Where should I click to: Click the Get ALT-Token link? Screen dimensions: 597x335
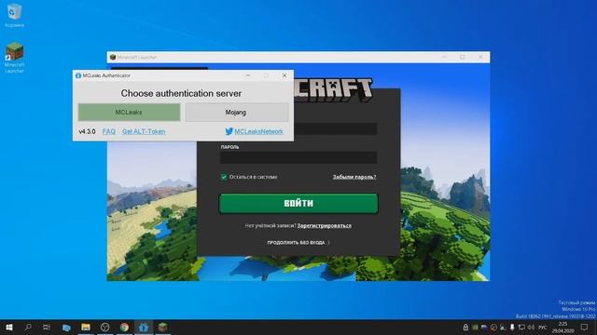click(x=144, y=131)
